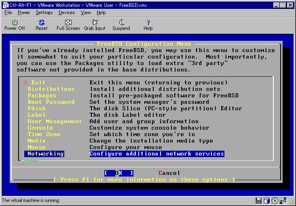Click 'Change the installation media type' text
296x206 pixels.
click(151, 141)
